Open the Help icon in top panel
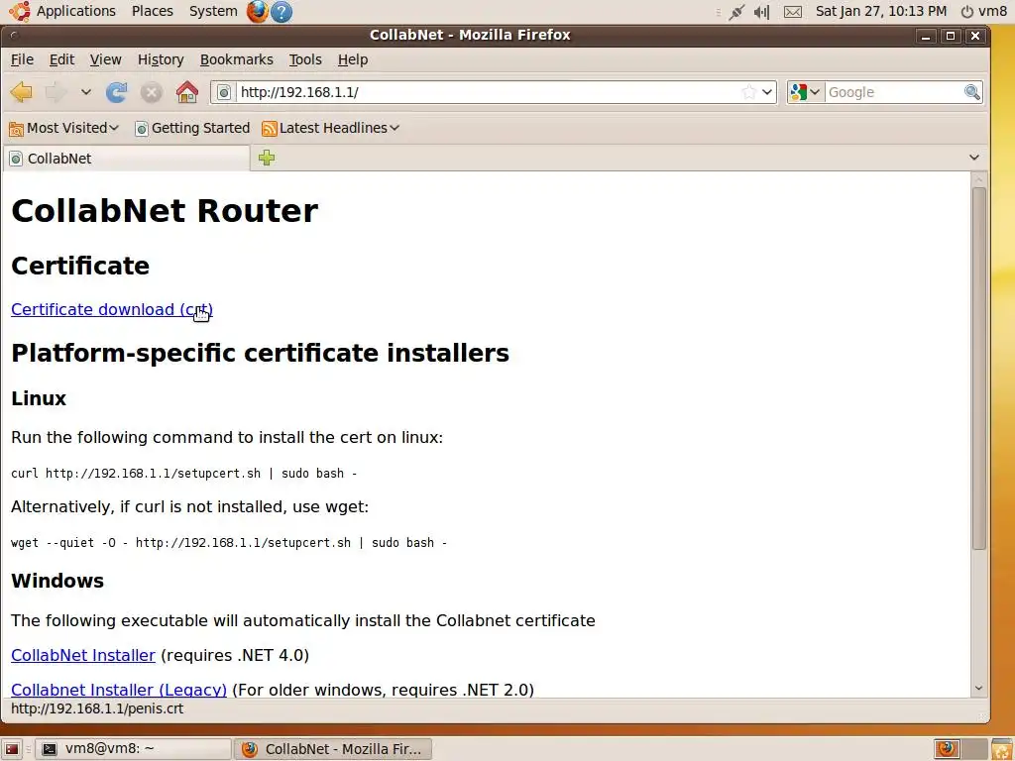This screenshot has height=761, width=1015. click(x=281, y=11)
